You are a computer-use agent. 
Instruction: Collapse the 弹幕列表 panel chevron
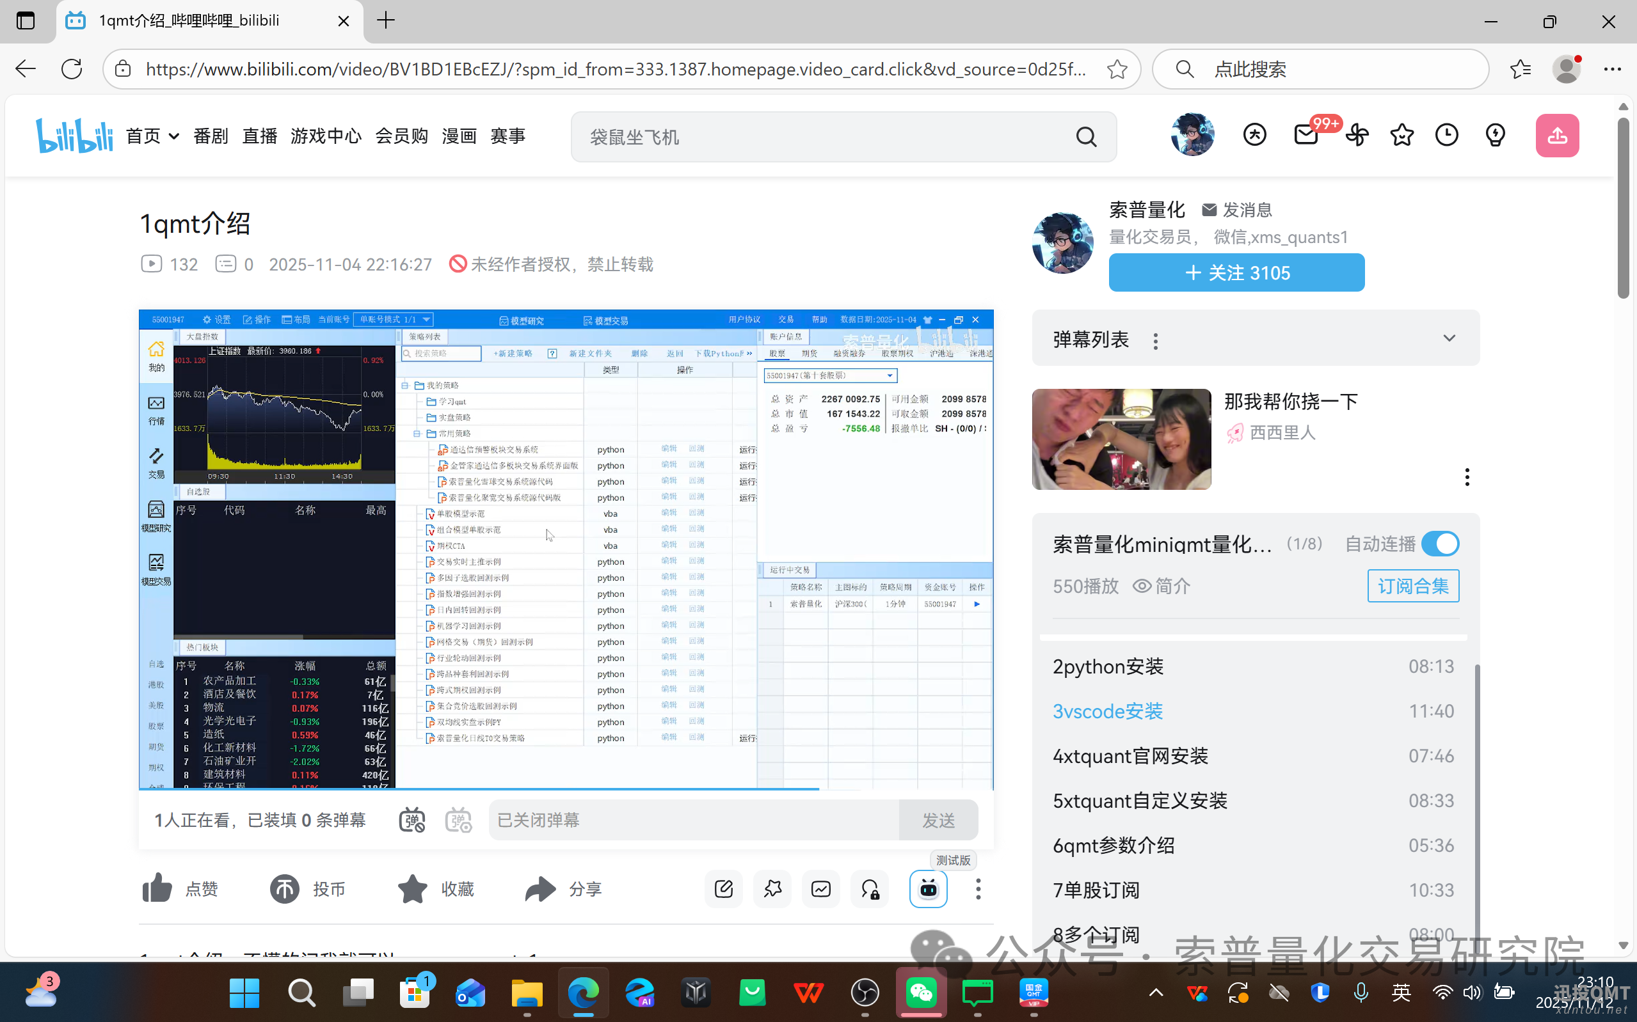1449,337
